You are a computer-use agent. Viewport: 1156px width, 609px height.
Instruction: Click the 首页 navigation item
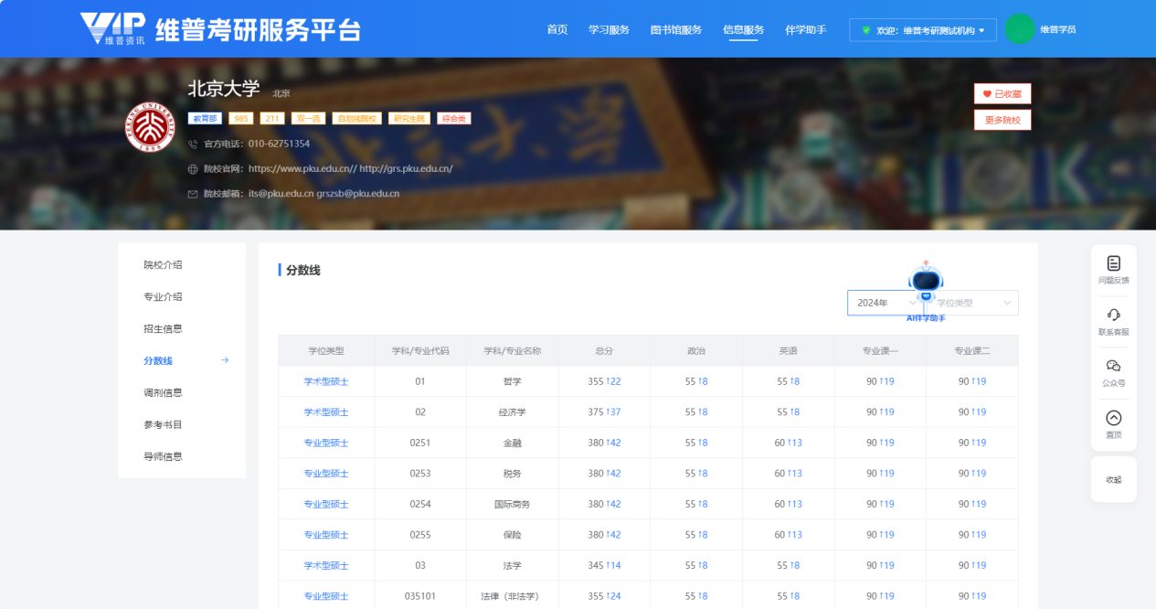point(557,29)
